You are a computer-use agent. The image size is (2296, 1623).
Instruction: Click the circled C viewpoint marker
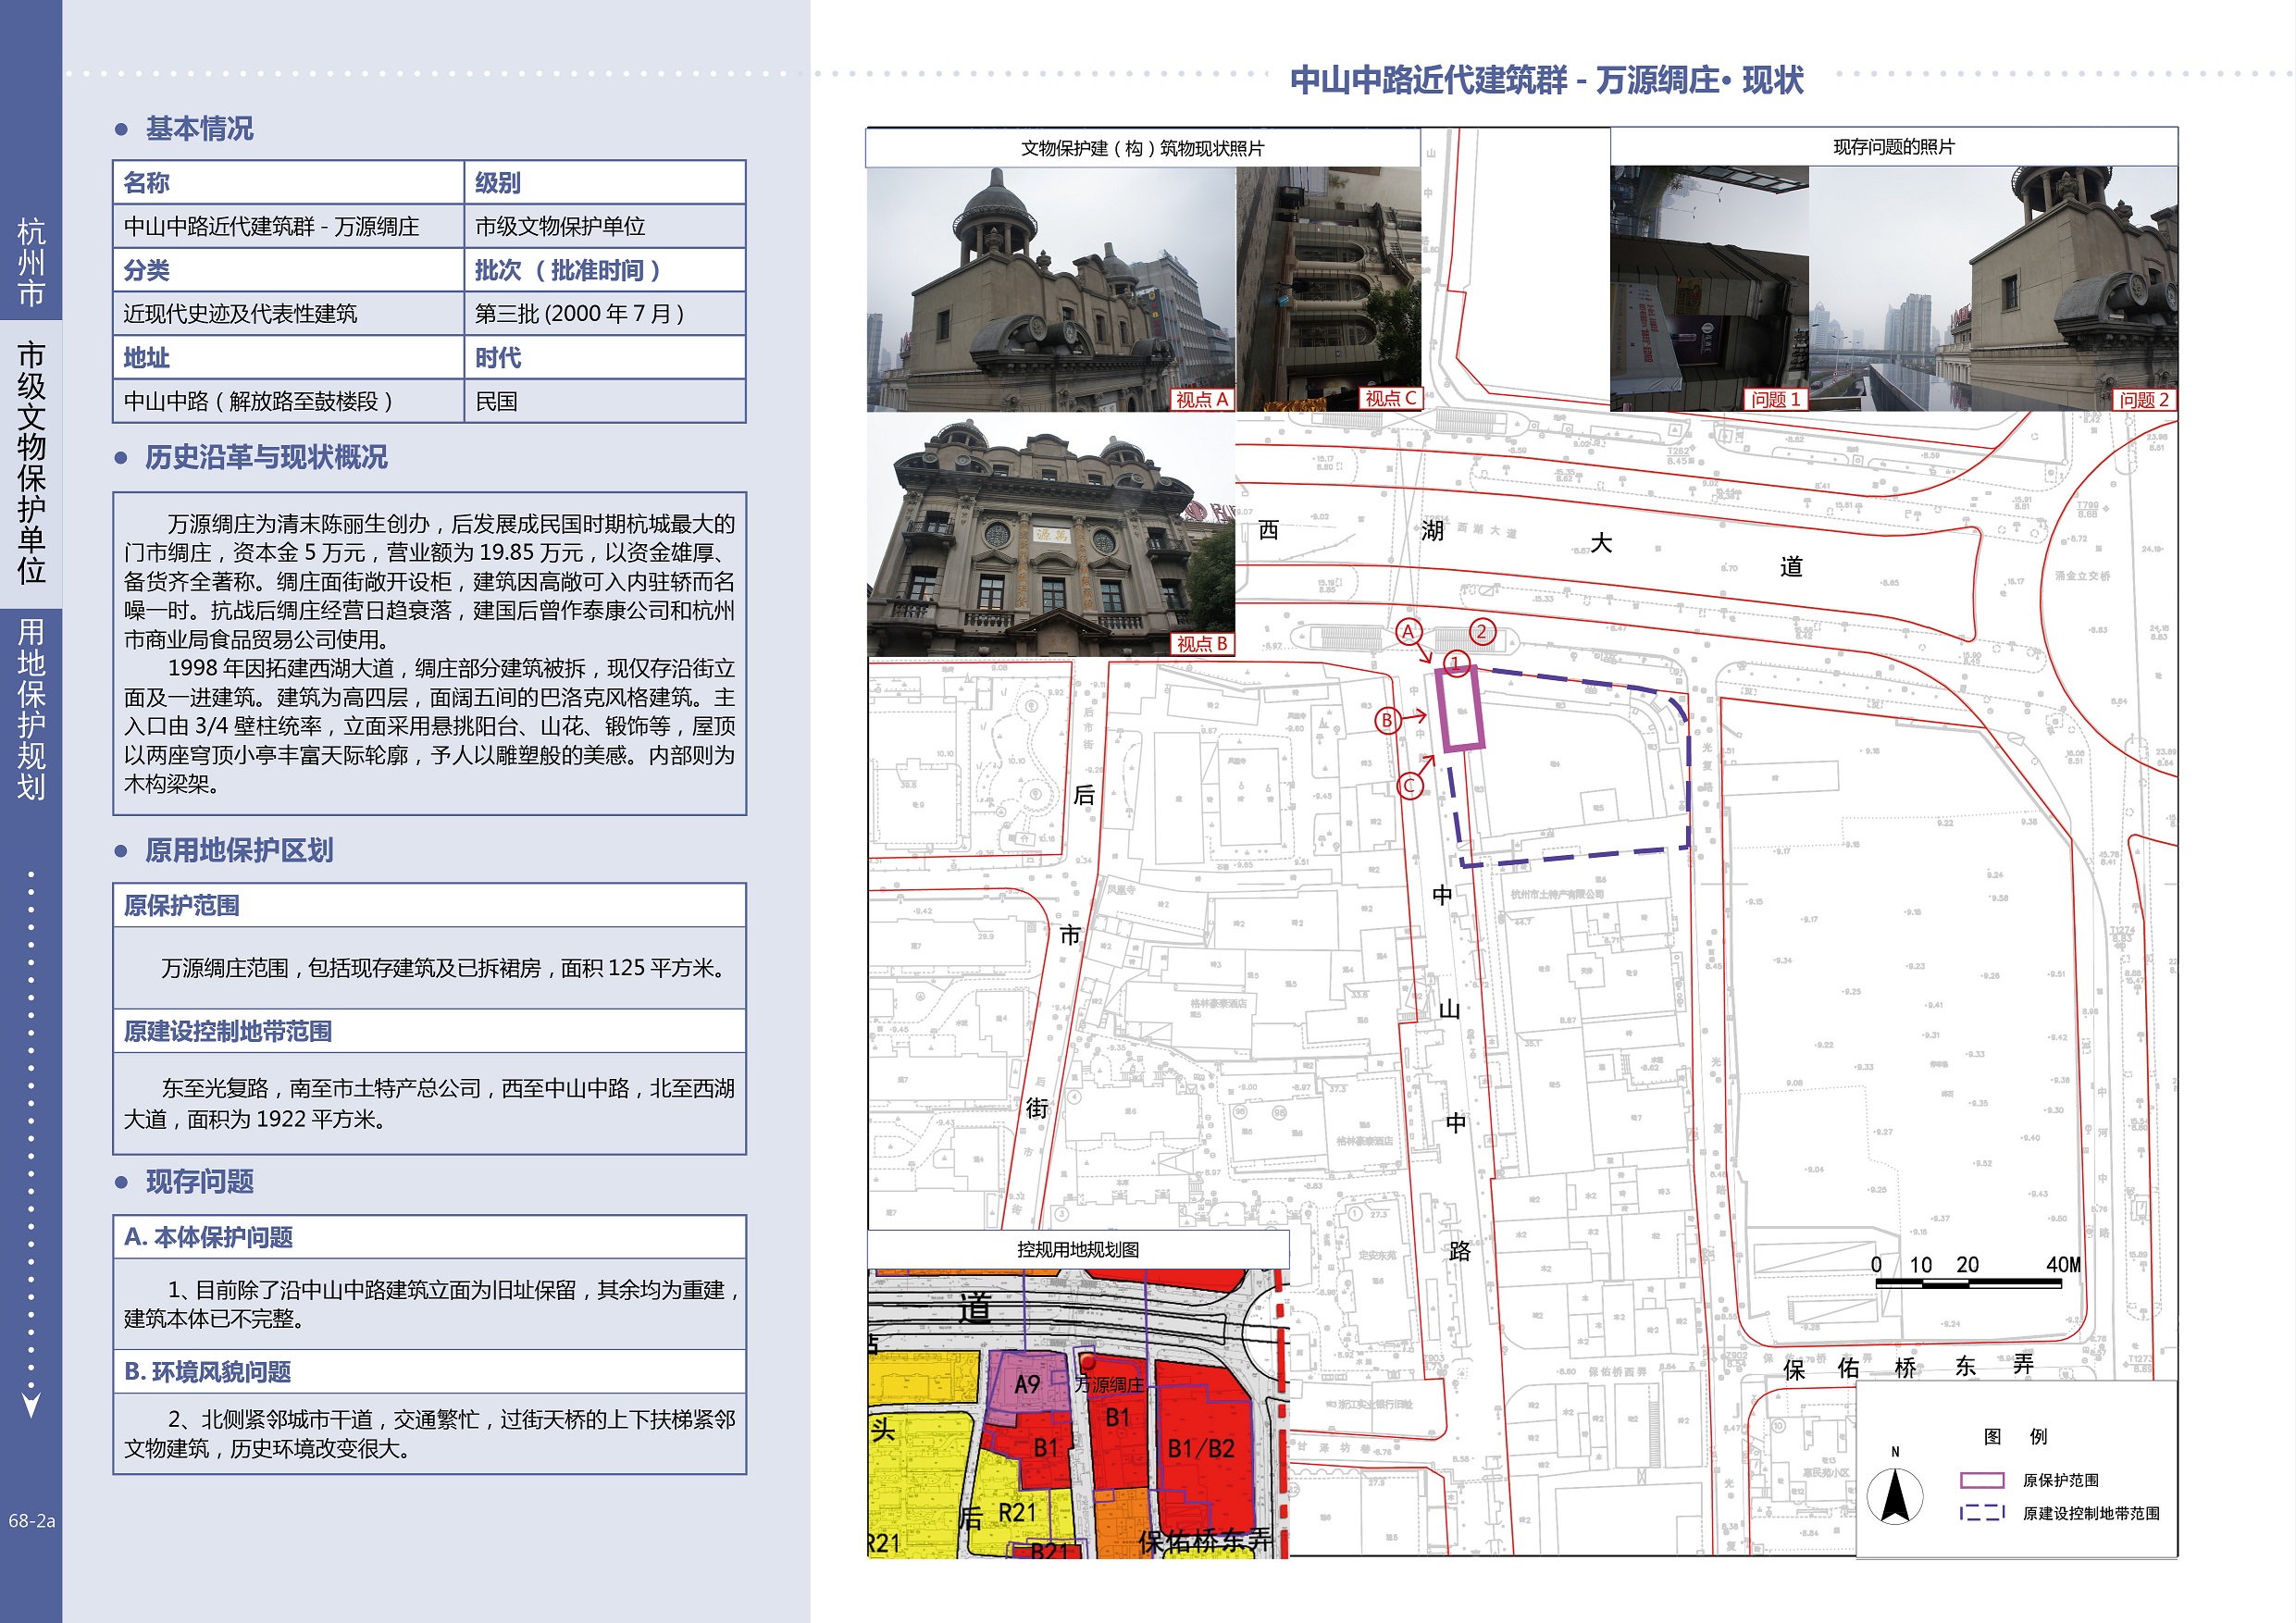[x=1409, y=786]
